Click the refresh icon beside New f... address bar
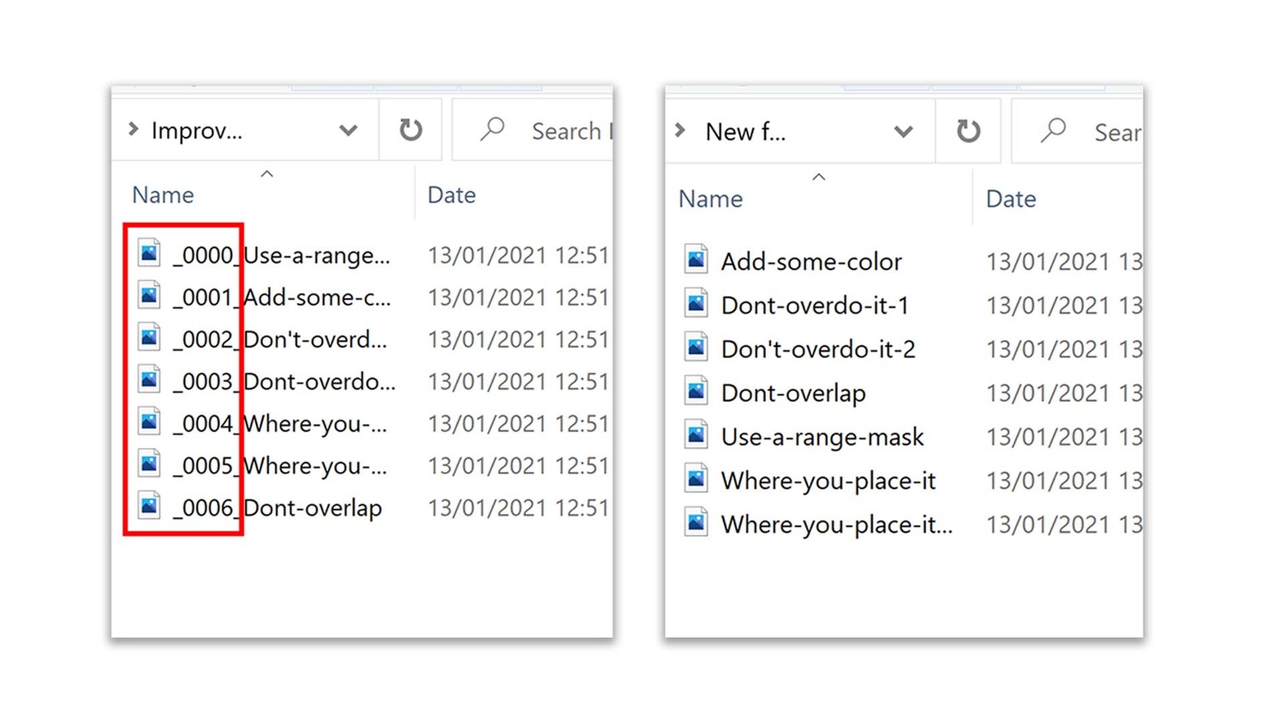Image resolution: width=1285 pixels, height=723 pixels. (968, 131)
